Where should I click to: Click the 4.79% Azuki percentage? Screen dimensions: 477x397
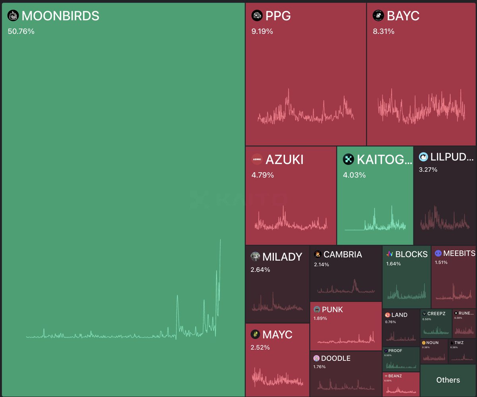coord(263,175)
